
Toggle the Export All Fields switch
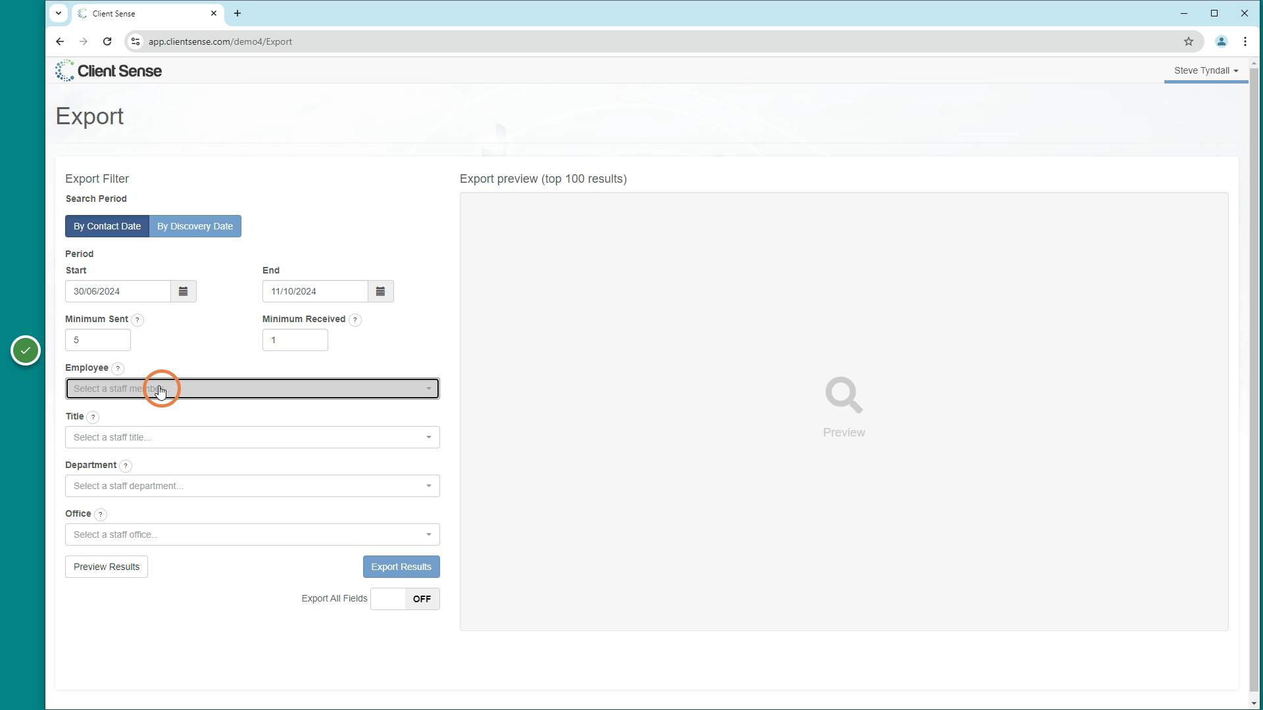(405, 599)
